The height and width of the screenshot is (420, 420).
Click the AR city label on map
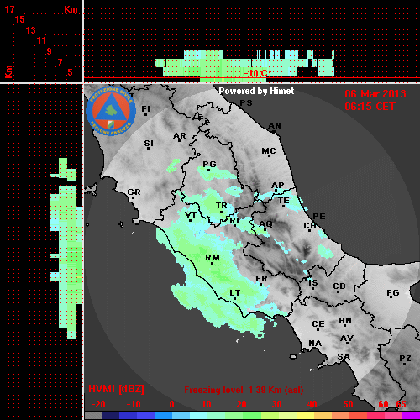[180, 136]
